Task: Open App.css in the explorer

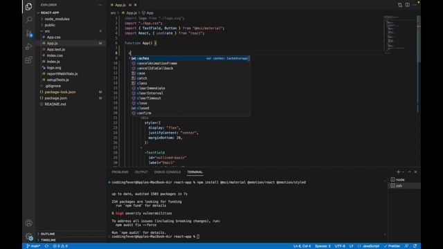Action: click(53, 37)
